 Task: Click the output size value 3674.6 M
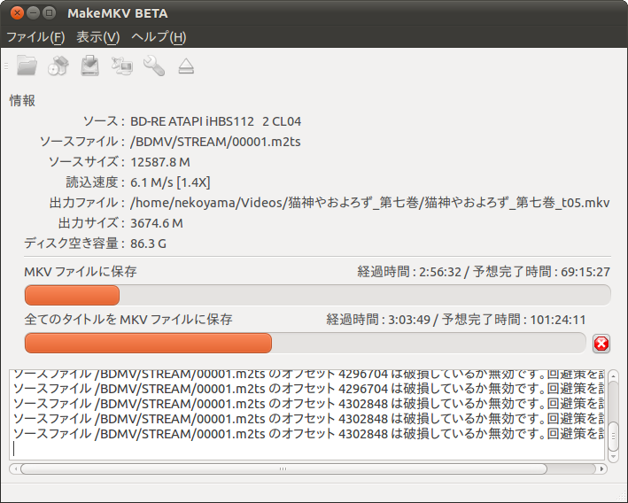pos(157,223)
